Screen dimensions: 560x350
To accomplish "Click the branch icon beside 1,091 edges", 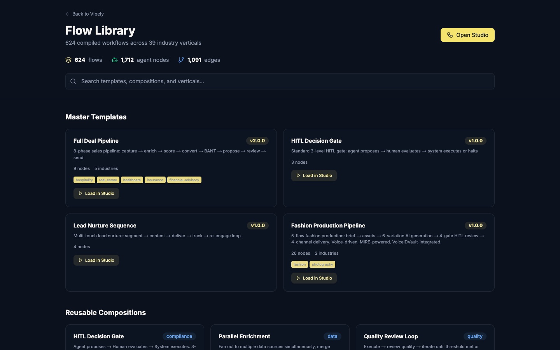I will coord(181,60).
